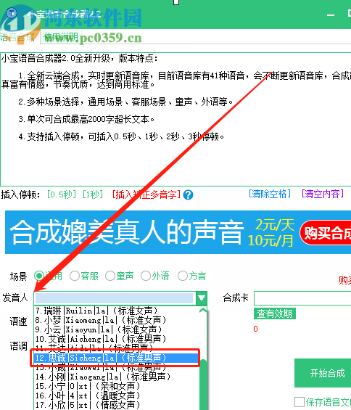Screen dimensions: 351x410
Task: Choose 12.思诚 Sicheng voice option
Action: [116, 358]
